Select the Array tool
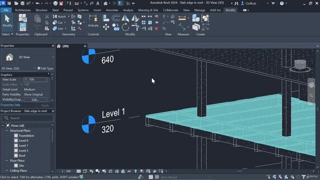Viewport: 320px width, 180px height. tap(143, 22)
